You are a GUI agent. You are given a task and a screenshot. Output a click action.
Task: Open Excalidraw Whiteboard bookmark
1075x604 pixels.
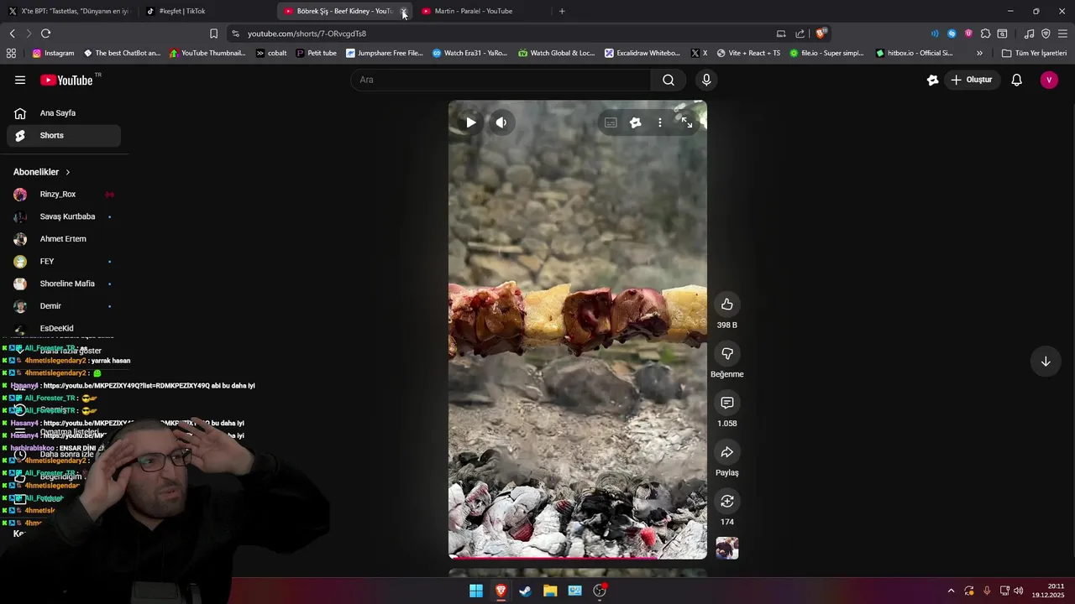[642, 53]
